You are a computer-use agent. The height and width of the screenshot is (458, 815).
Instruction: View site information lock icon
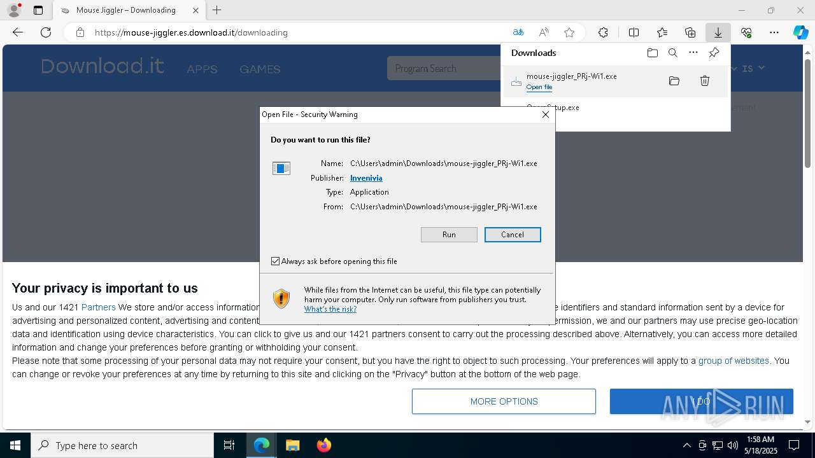[x=80, y=32]
